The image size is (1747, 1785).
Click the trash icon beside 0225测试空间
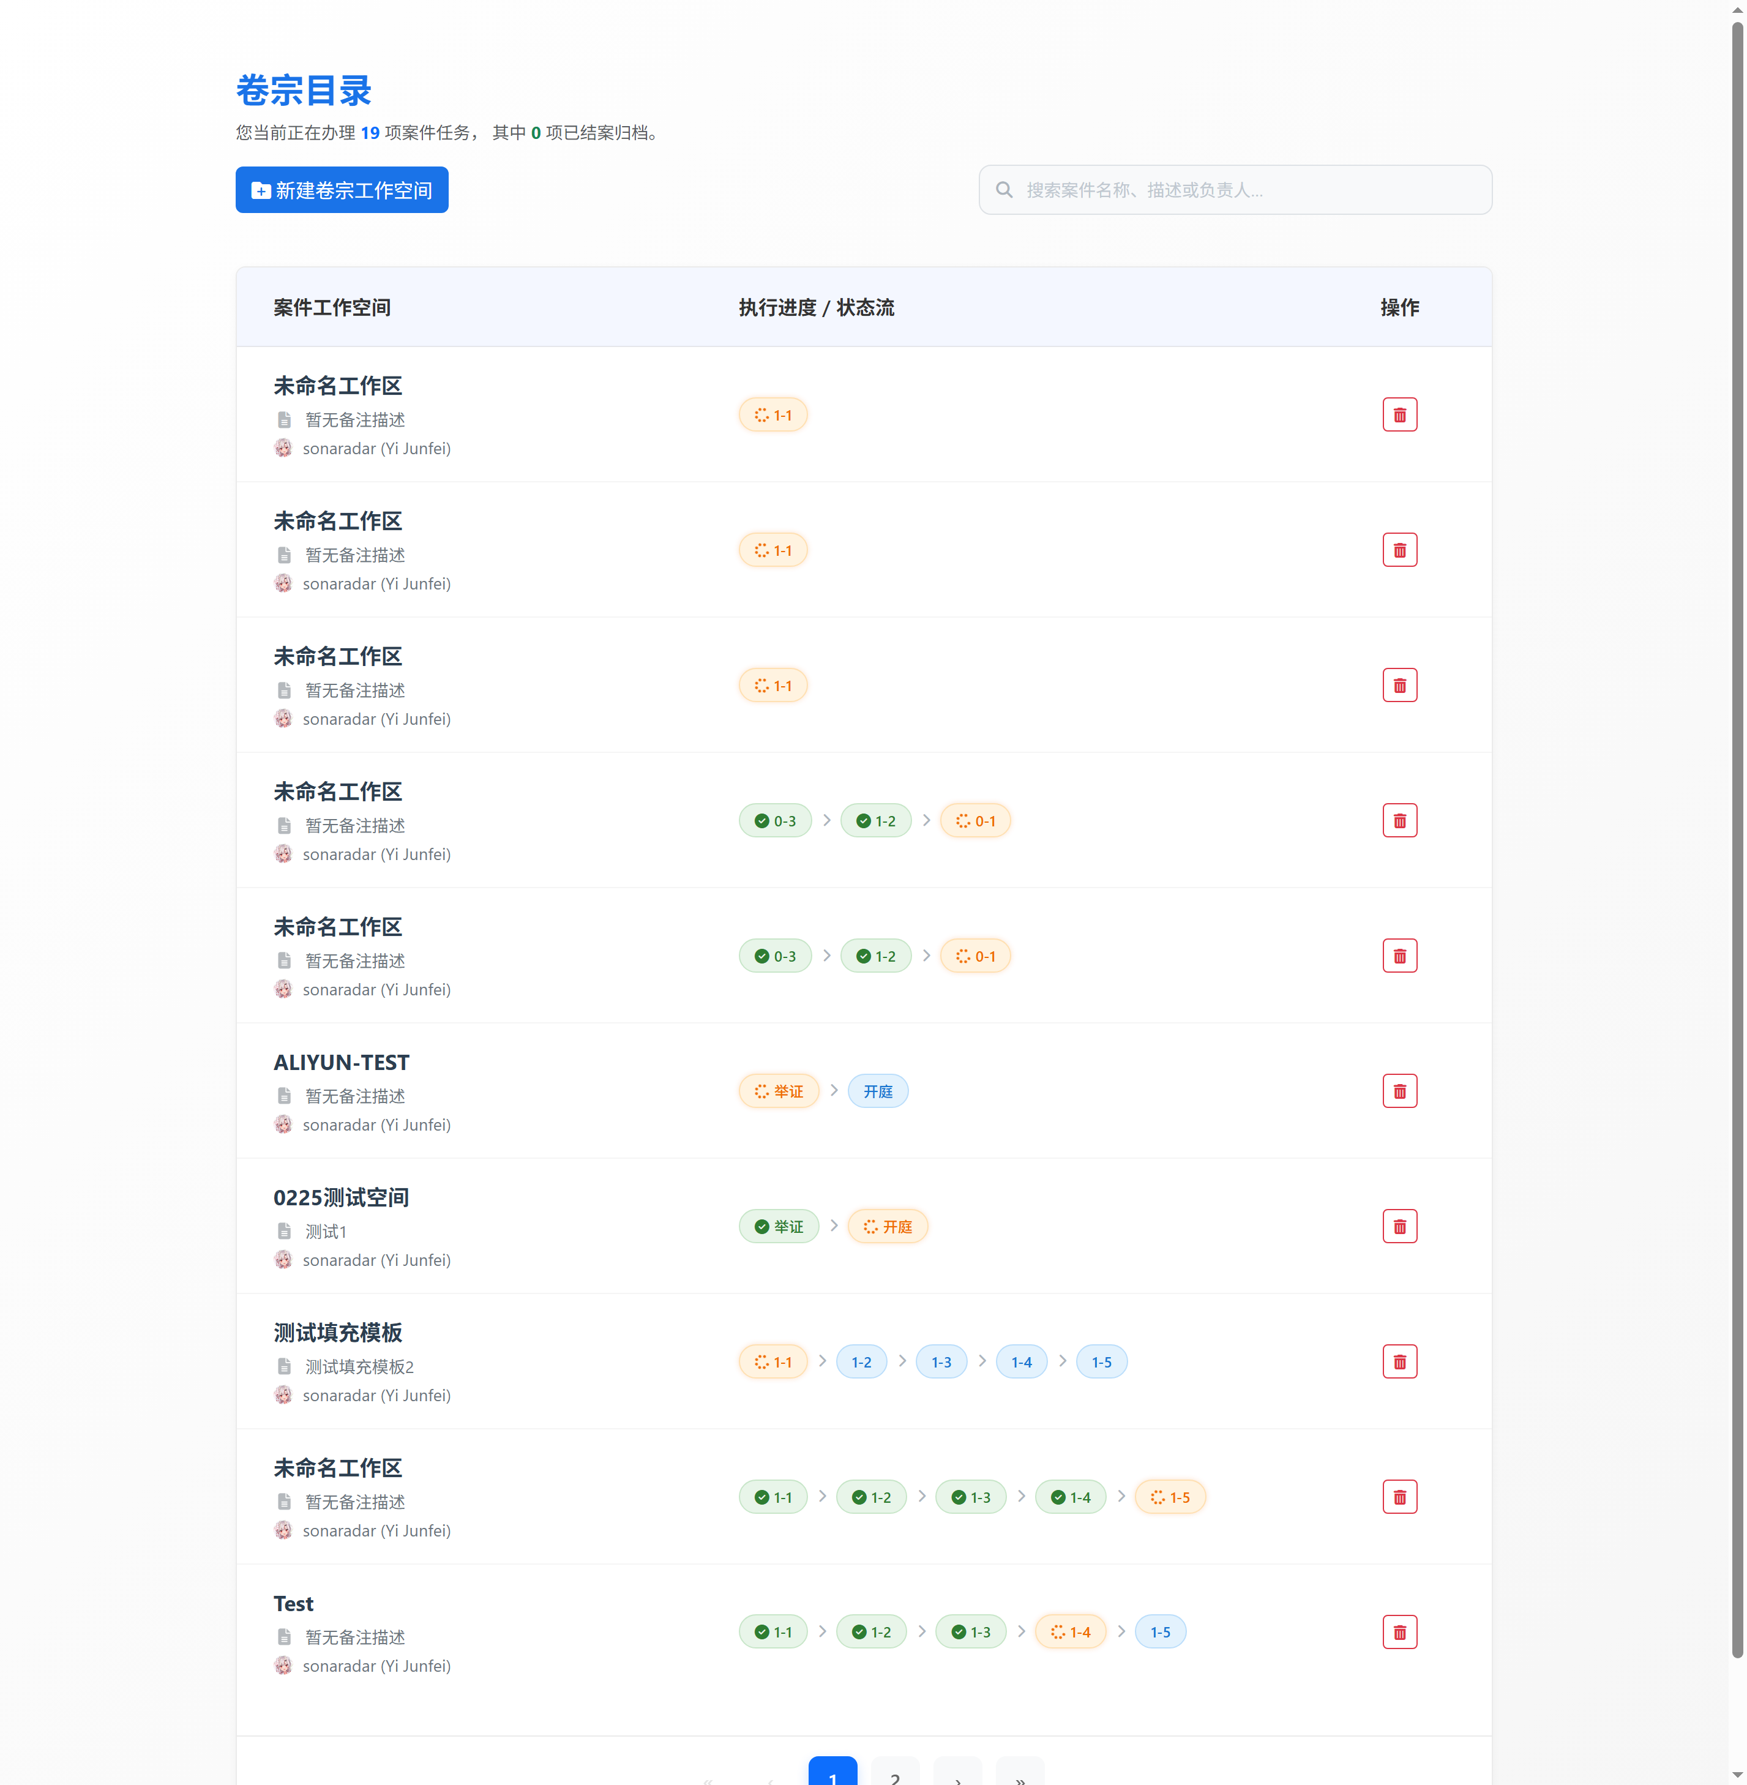coord(1399,1225)
